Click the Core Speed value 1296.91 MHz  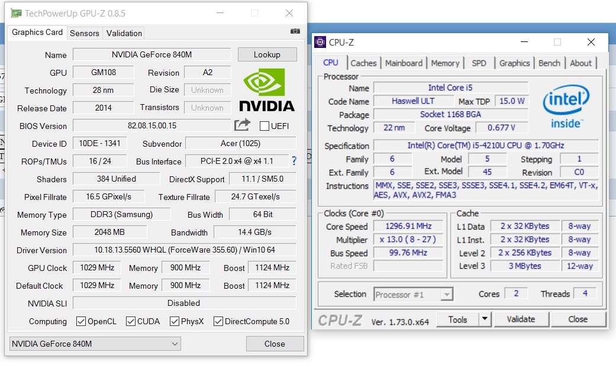tap(408, 226)
